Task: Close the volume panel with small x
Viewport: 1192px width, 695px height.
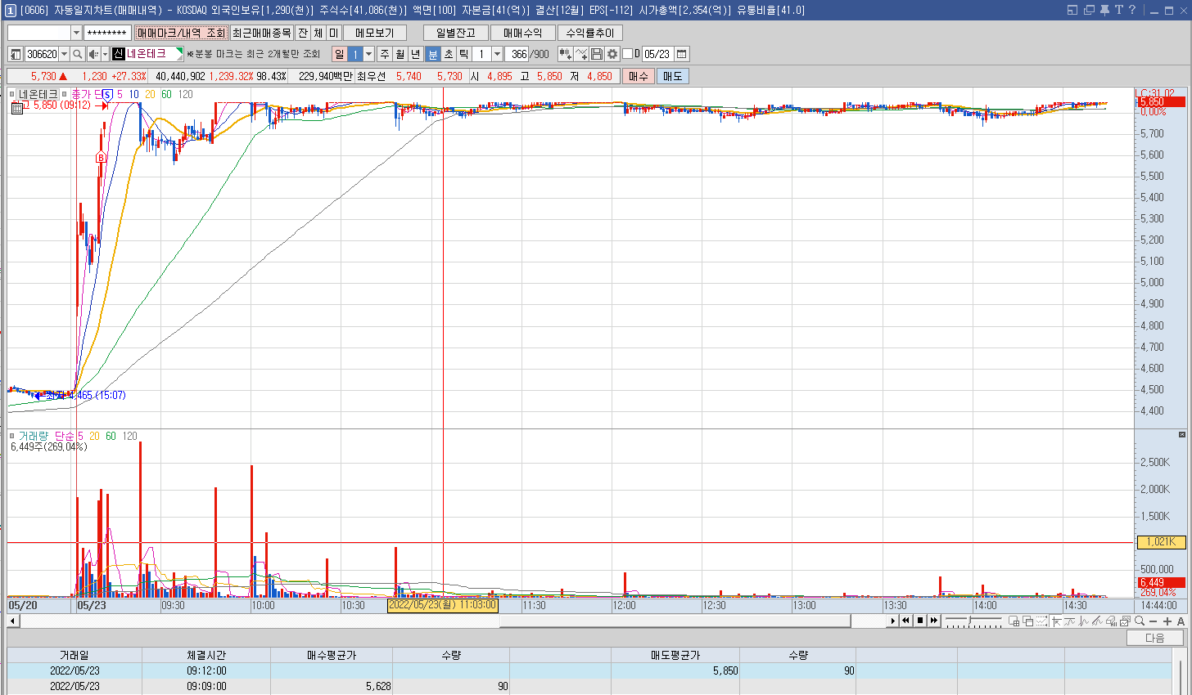Action: (1182, 434)
